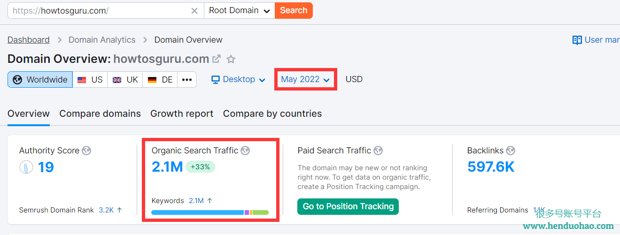Viewport: 620px width, 235px height.
Task: Switch to the Overview tab
Action: click(x=29, y=114)
